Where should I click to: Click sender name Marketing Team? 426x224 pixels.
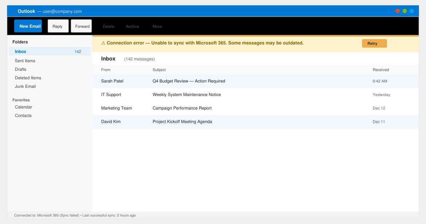(x=116, y=108)
